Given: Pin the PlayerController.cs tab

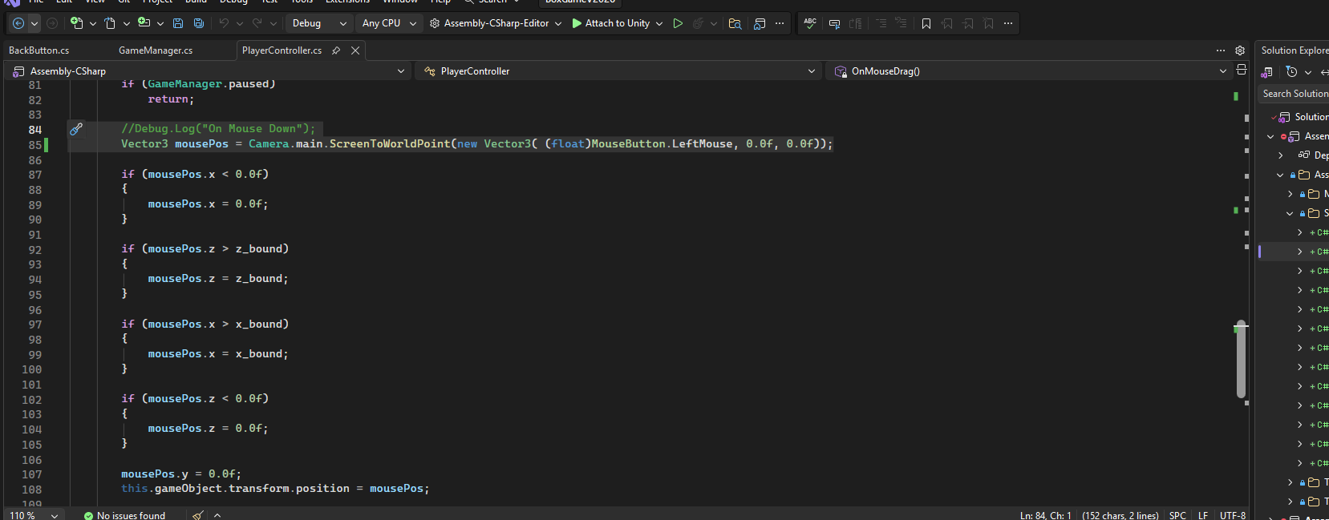Looking at the screenshot, I should coord(336,50).
